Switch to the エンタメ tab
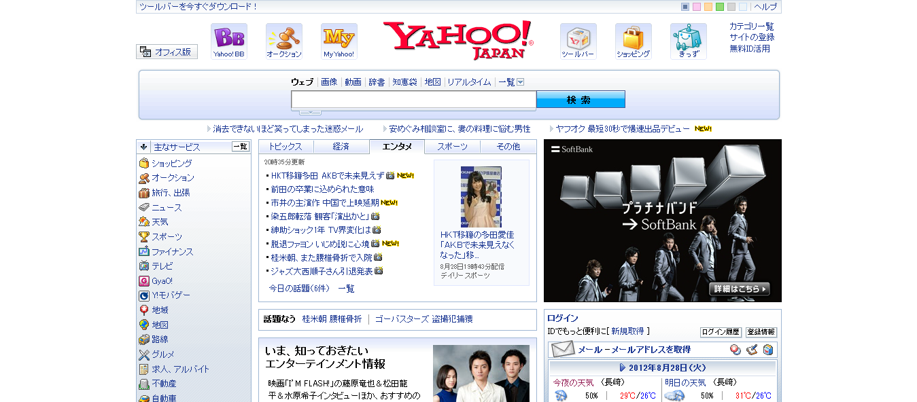 [397, 147]
